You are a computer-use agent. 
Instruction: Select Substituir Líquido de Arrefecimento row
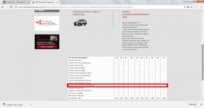click(118, 75)
